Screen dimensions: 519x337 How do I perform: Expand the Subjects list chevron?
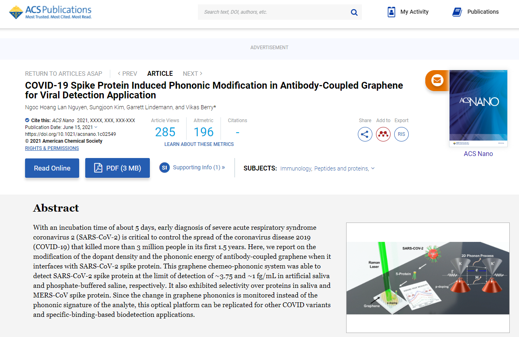(x=373, y=168)
